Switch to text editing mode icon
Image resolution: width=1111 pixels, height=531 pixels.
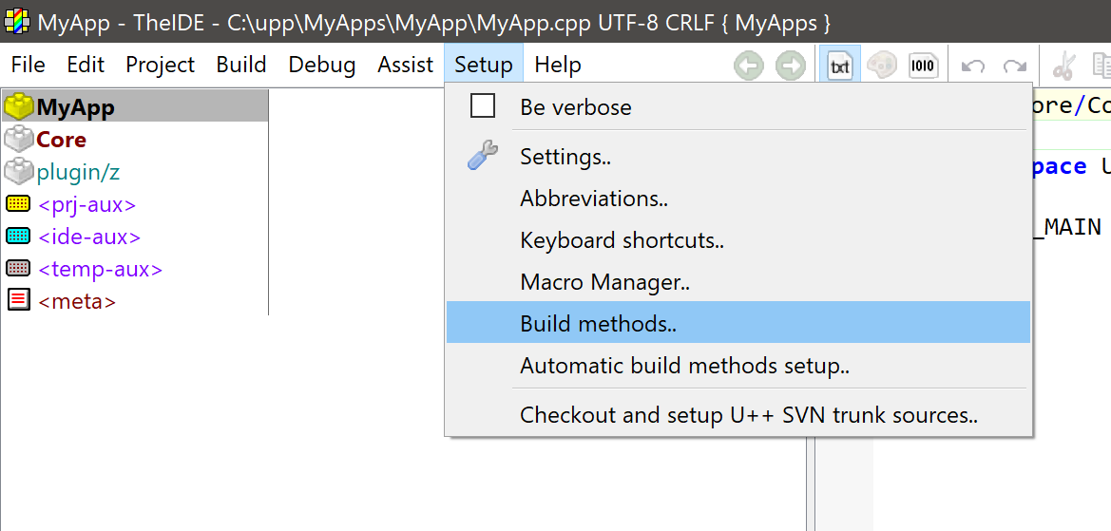[x=840, y=66]
